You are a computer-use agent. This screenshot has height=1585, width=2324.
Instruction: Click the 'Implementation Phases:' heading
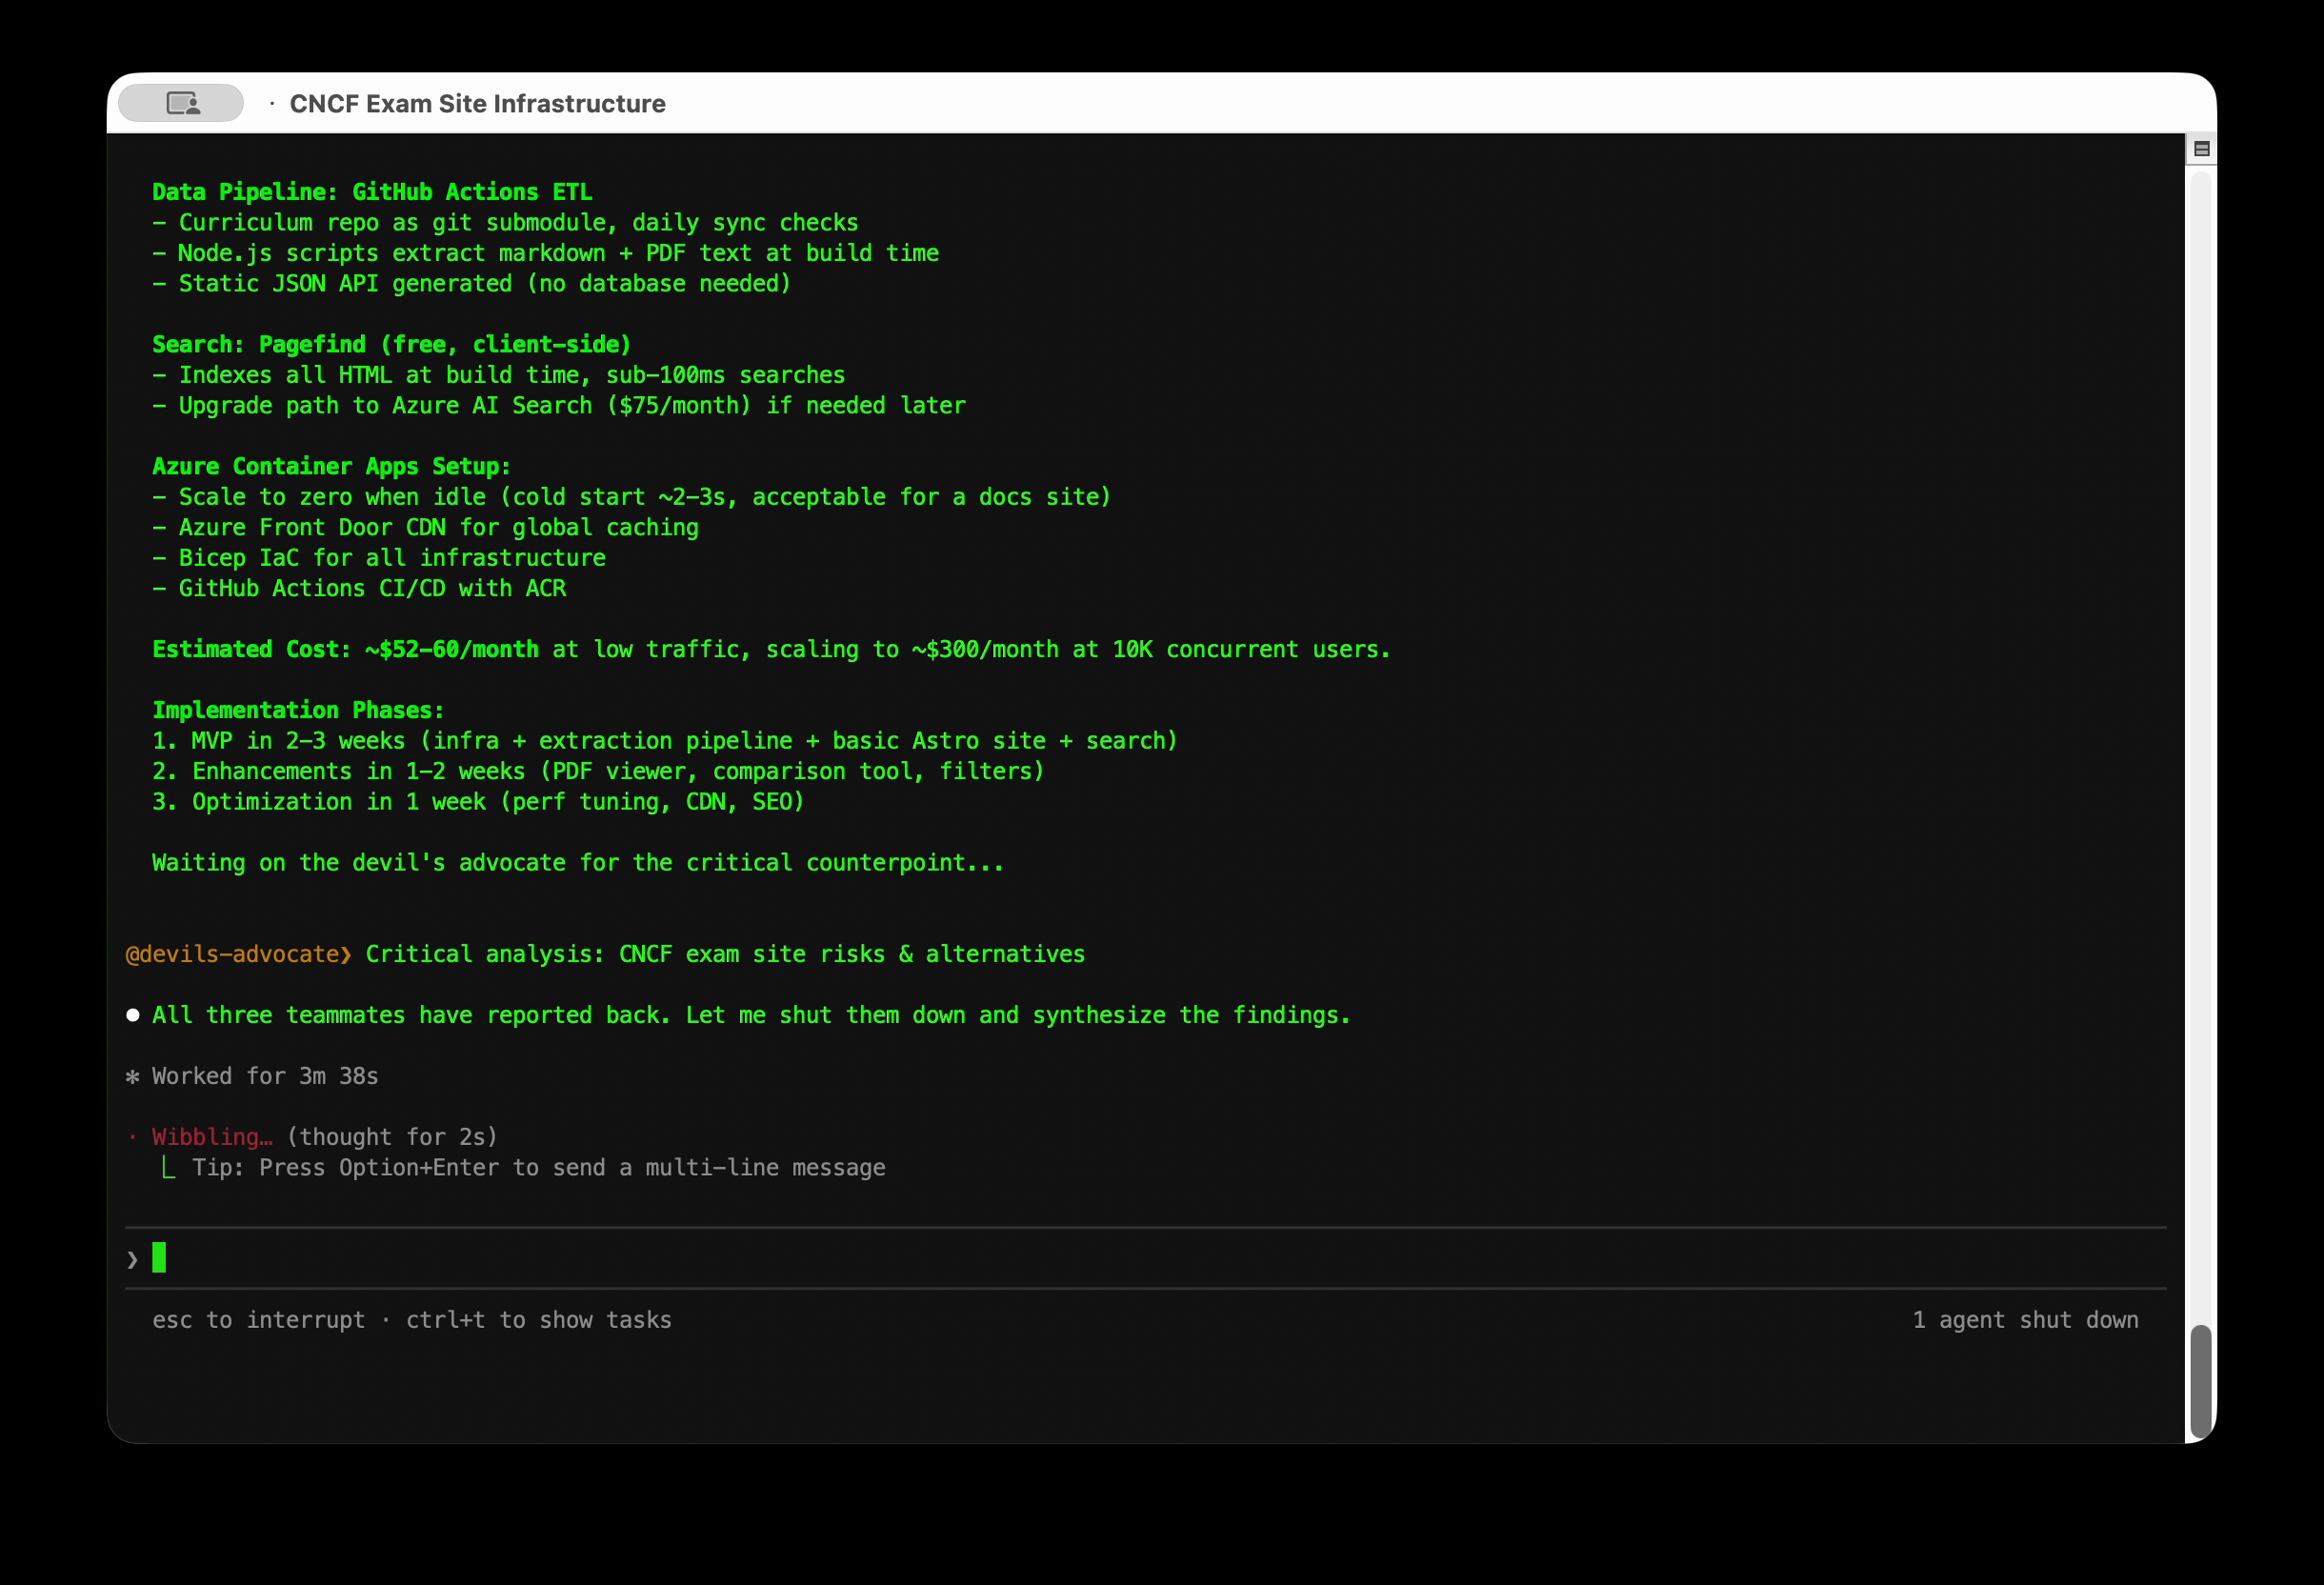(298, 710)
